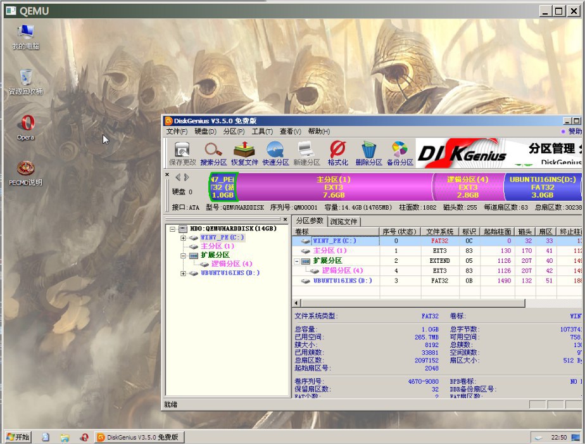Click the 恢复文件 recover files icon

pyautogui.click(x=244, y=153)
